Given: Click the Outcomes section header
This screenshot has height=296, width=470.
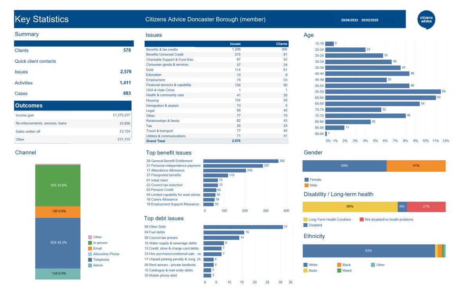Looking at the screenshot, I should (74, 105).
